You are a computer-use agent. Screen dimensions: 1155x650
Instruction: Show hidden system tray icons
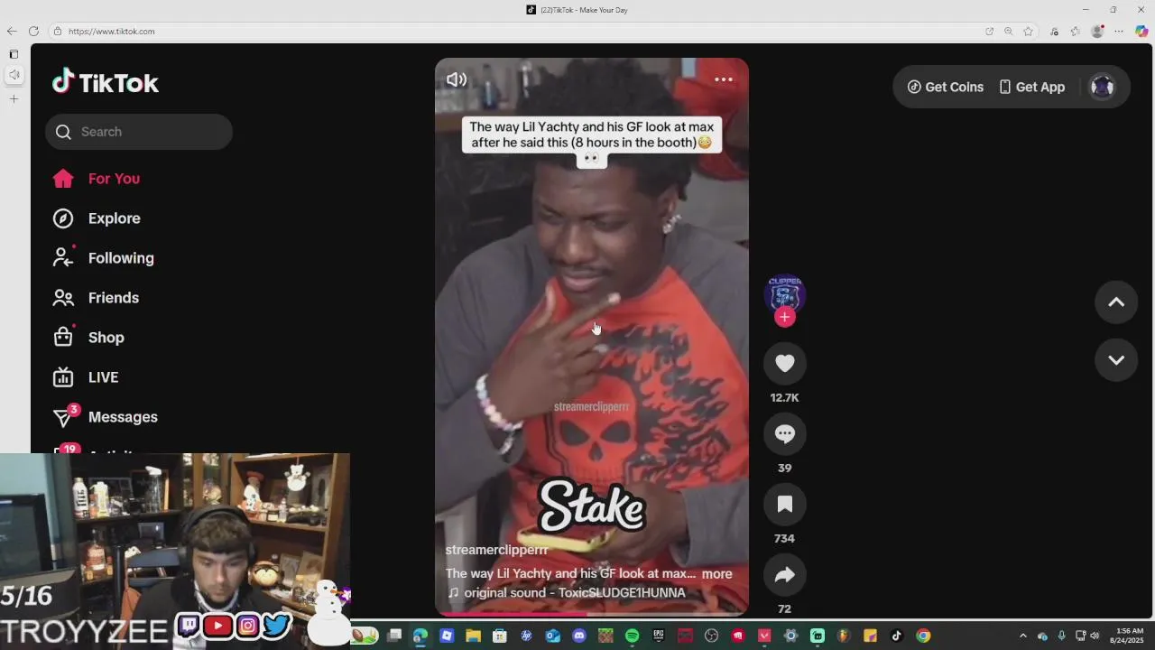pyautogui.click(x=1022, y=636)
